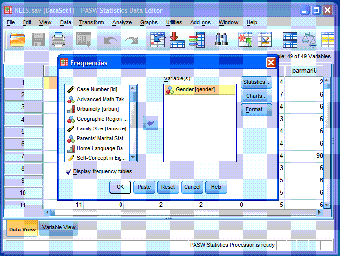Click the yellow Select Cases toolbar icon

[327, 40]
